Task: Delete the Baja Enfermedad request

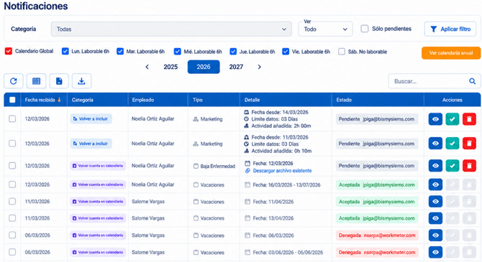Action: point(469,166)
